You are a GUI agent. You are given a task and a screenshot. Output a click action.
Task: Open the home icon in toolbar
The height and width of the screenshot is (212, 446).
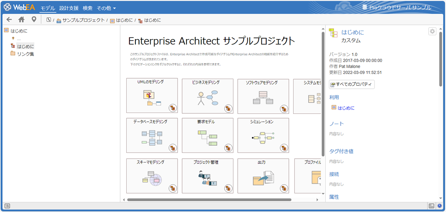[22, 20]
